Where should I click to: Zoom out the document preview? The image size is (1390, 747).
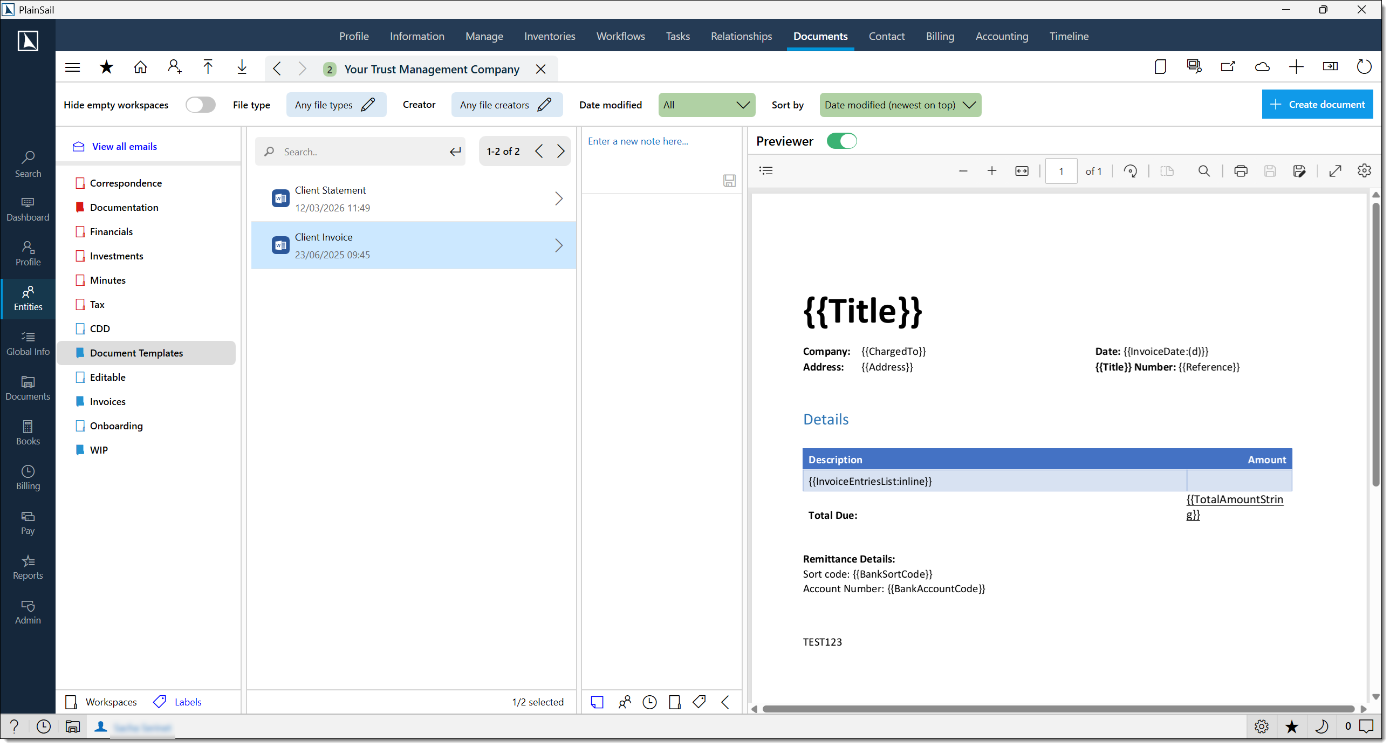963,171
